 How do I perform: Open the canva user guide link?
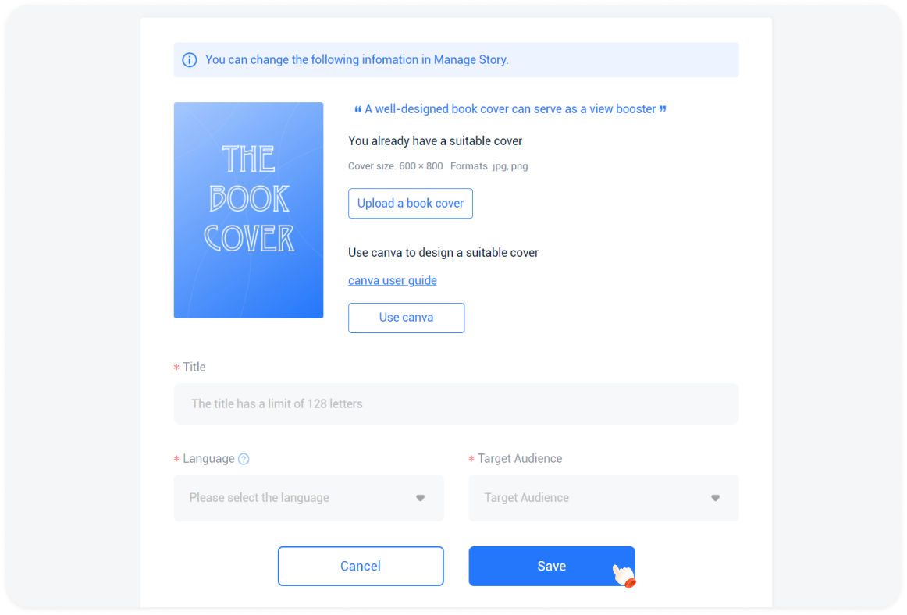(392, 280)
